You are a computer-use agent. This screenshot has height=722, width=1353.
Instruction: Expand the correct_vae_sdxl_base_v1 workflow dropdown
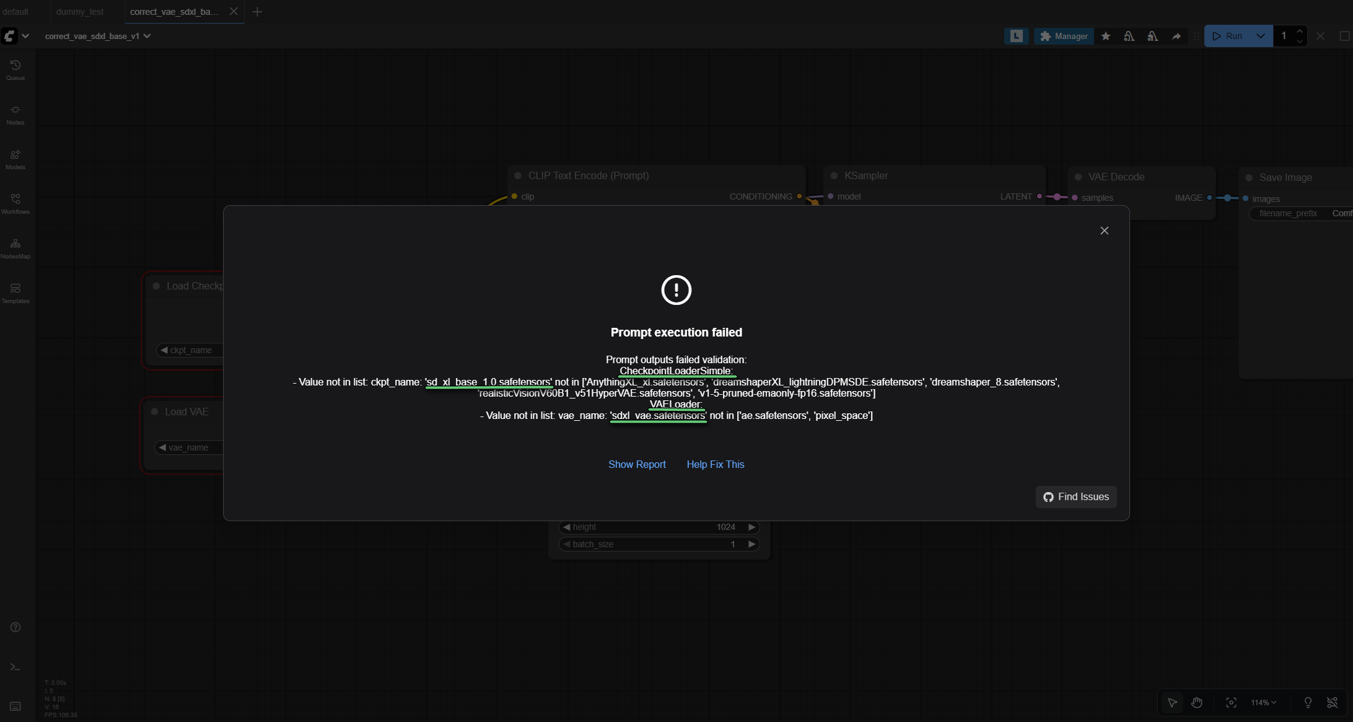click(x=147, y=36)
